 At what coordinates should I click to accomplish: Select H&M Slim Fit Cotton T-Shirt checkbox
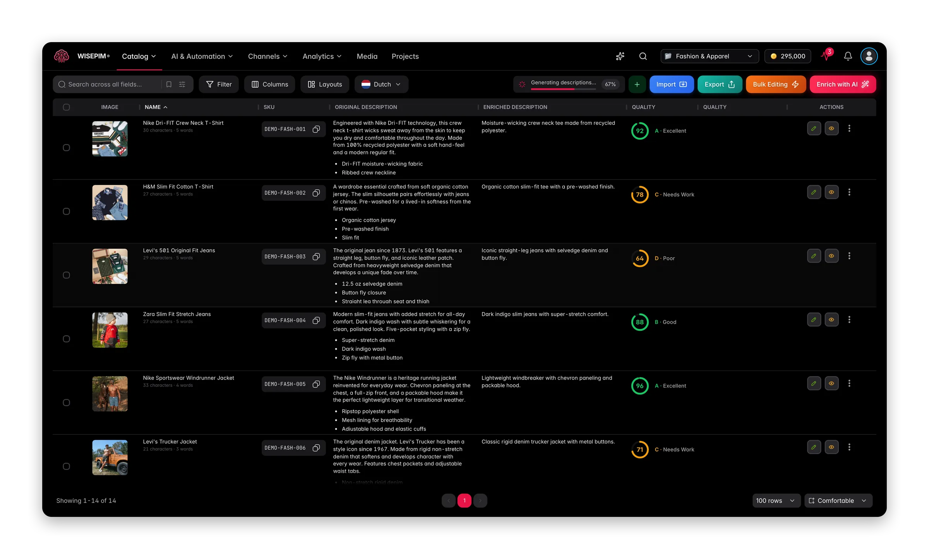[66, 212]
